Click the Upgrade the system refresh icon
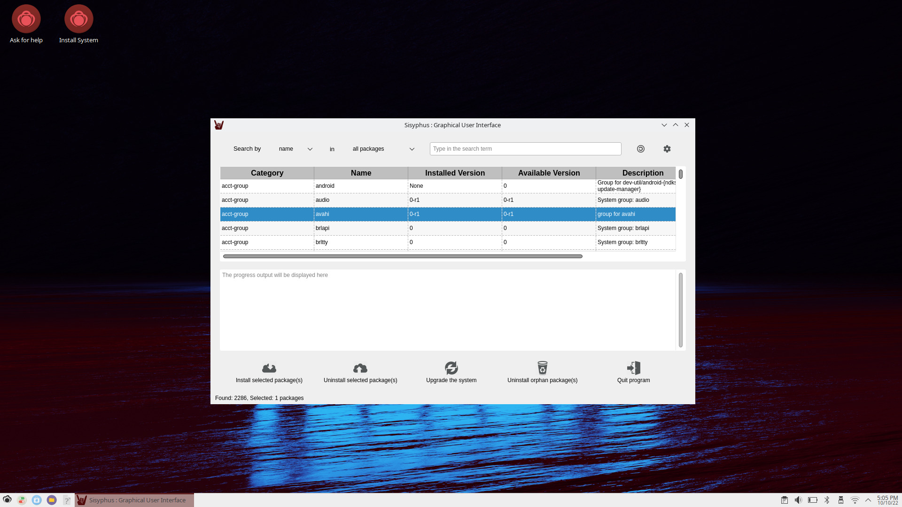This screenshot has height=507, width=902. click(451, 368)
